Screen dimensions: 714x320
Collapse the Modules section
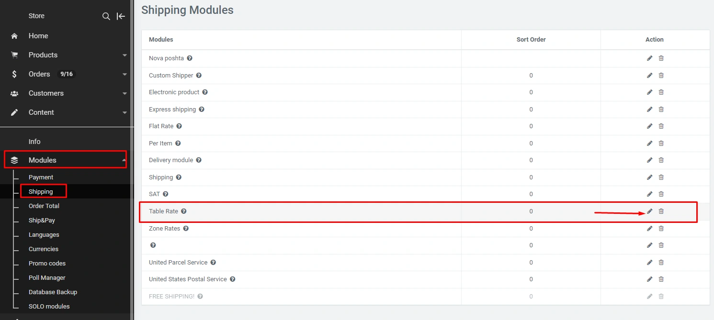pyautogui.click(x=124, y=160)
